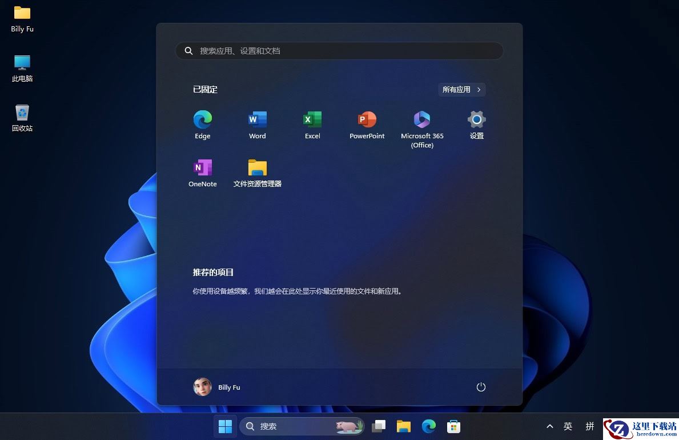Expand 所有应用 list

coord(461,89)
